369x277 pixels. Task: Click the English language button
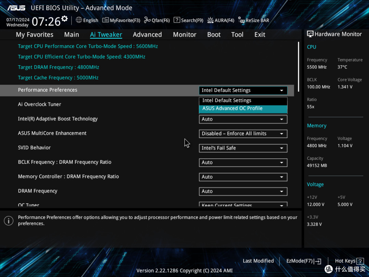[87, 20]
